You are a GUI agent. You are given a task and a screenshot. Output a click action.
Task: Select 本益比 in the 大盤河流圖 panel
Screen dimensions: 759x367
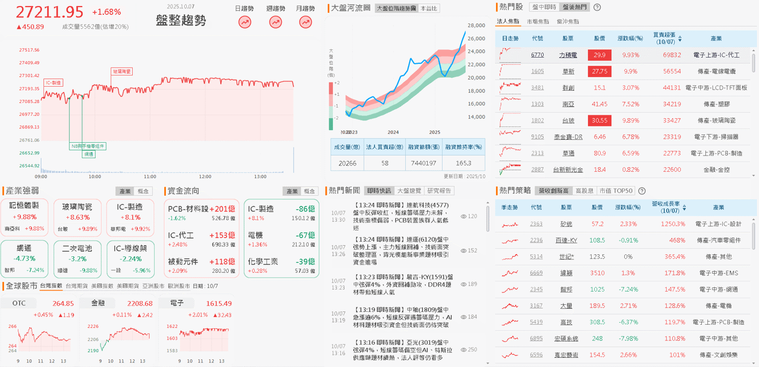(428, 9)
